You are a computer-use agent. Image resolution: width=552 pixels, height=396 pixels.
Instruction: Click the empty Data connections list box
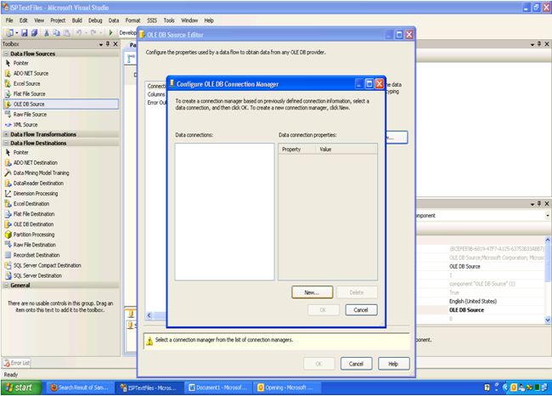tap(224, 212)
